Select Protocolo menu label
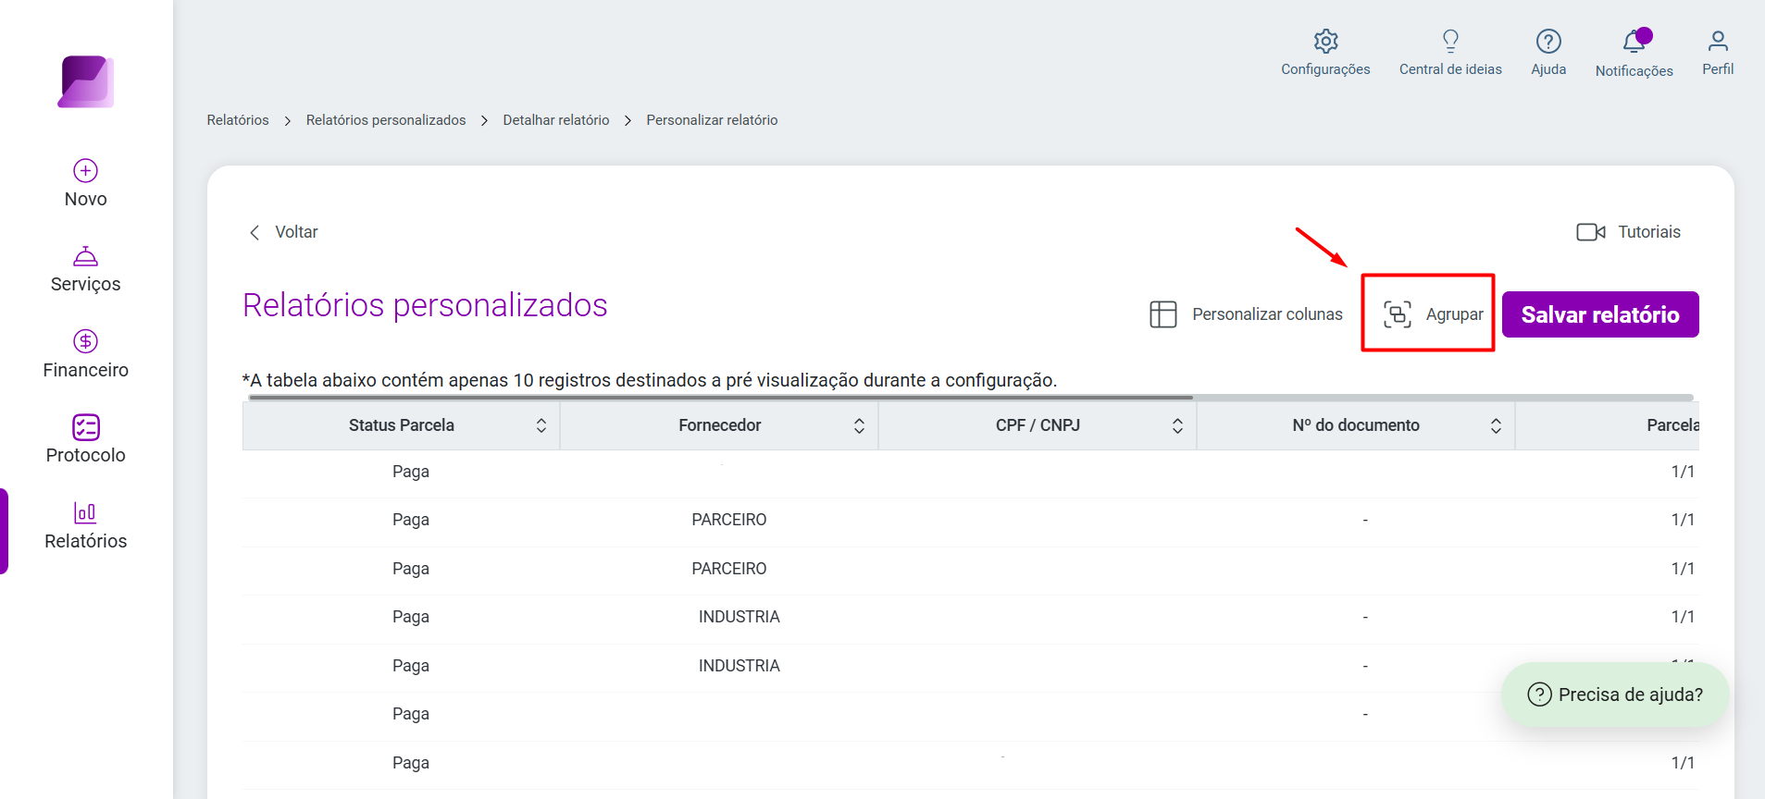This screenshot has height=799, width=1765. click(x=86, y=455)
